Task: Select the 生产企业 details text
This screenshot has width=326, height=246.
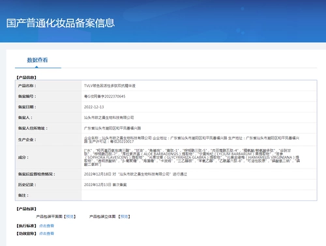Action: [x=192, y=140]
